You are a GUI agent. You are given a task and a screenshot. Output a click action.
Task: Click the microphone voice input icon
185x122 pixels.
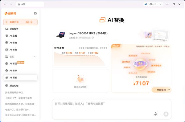pyautogui.click(x=156, y=114)
